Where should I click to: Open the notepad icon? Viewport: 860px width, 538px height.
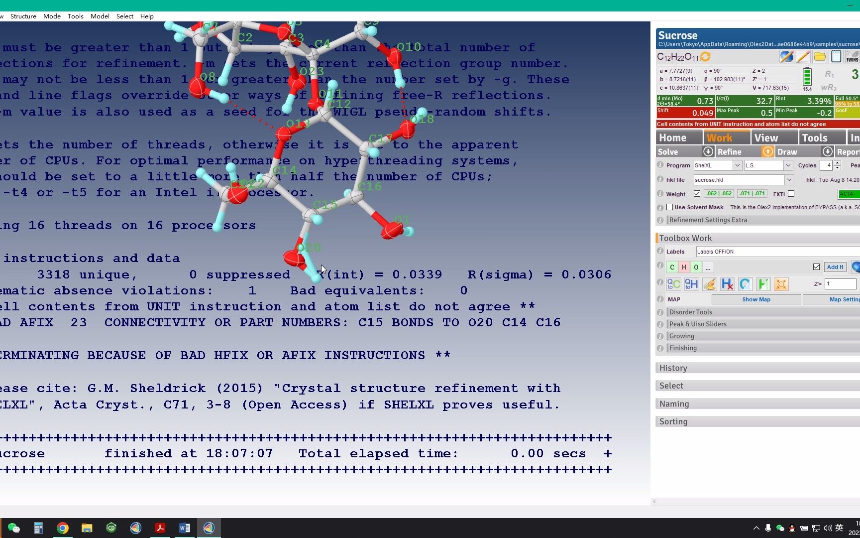[x=836, y=56]
